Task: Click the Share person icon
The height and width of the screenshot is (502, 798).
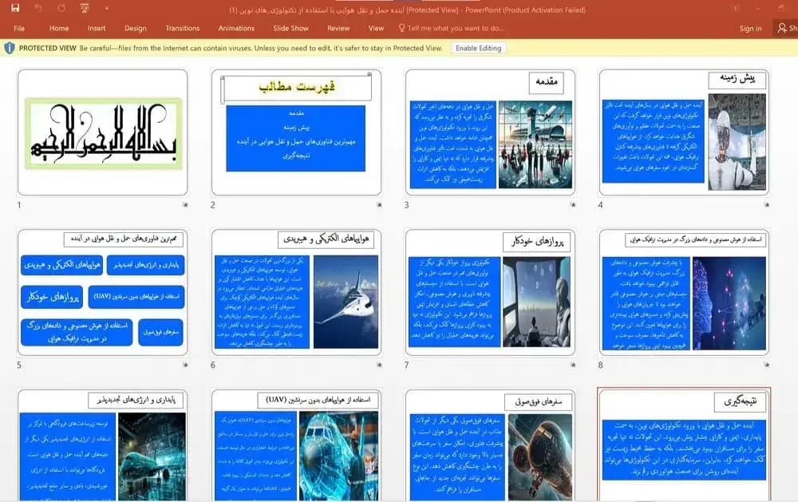Action: (782, 28)
